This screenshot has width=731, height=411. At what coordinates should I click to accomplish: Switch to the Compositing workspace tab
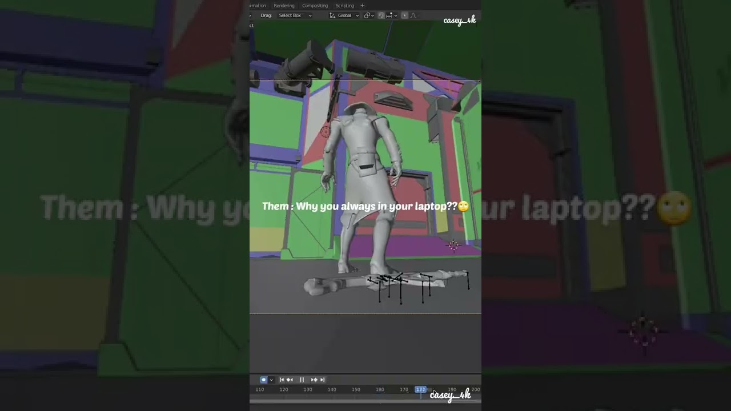pos(315,6)
